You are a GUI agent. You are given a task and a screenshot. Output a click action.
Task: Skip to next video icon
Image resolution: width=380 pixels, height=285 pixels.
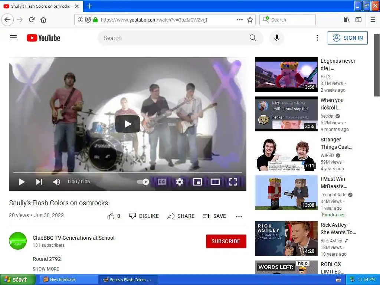[x=39, y=182]
